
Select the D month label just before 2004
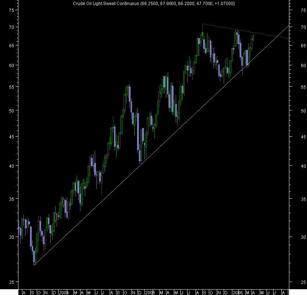(54, 293)
